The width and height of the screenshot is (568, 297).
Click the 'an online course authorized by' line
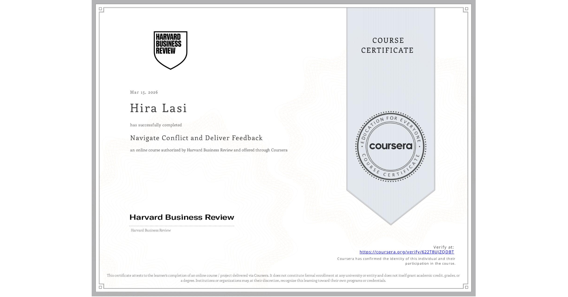point(209,150)
